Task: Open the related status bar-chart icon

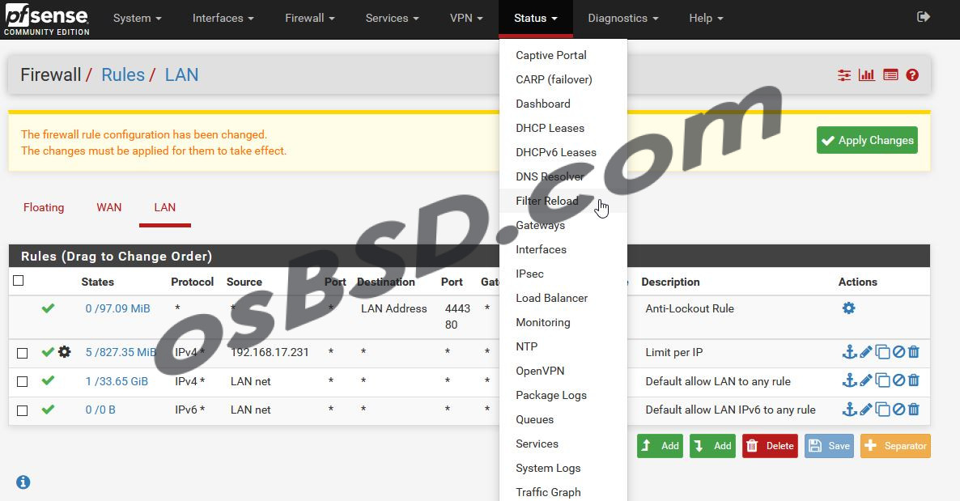Action: (866, 74)
